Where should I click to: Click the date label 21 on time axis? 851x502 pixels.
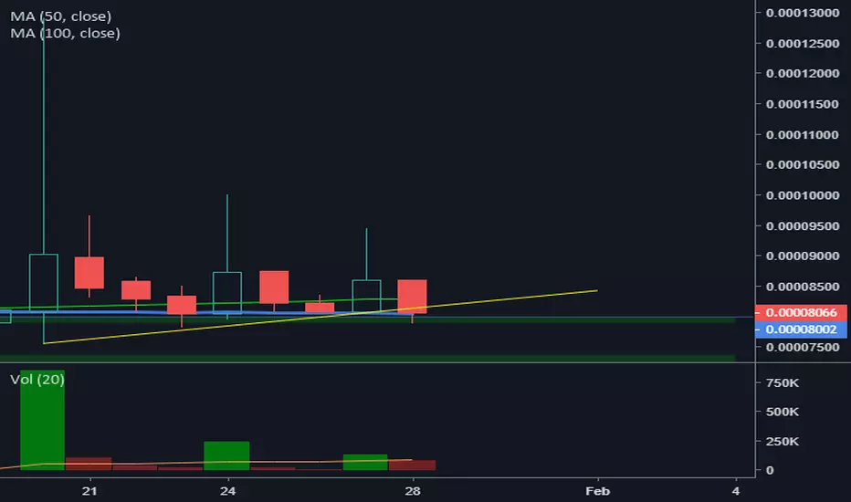[89, 491]
